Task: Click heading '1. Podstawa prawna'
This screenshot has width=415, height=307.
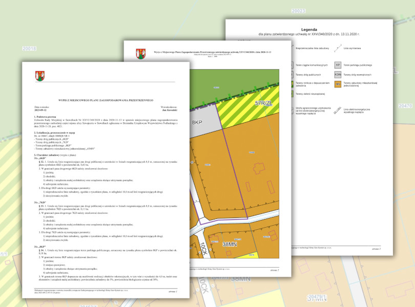Action: (45, 117)
